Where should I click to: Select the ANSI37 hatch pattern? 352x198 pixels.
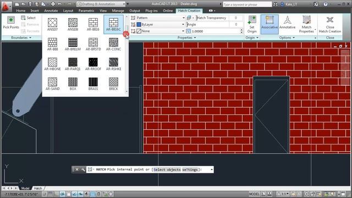53,24
